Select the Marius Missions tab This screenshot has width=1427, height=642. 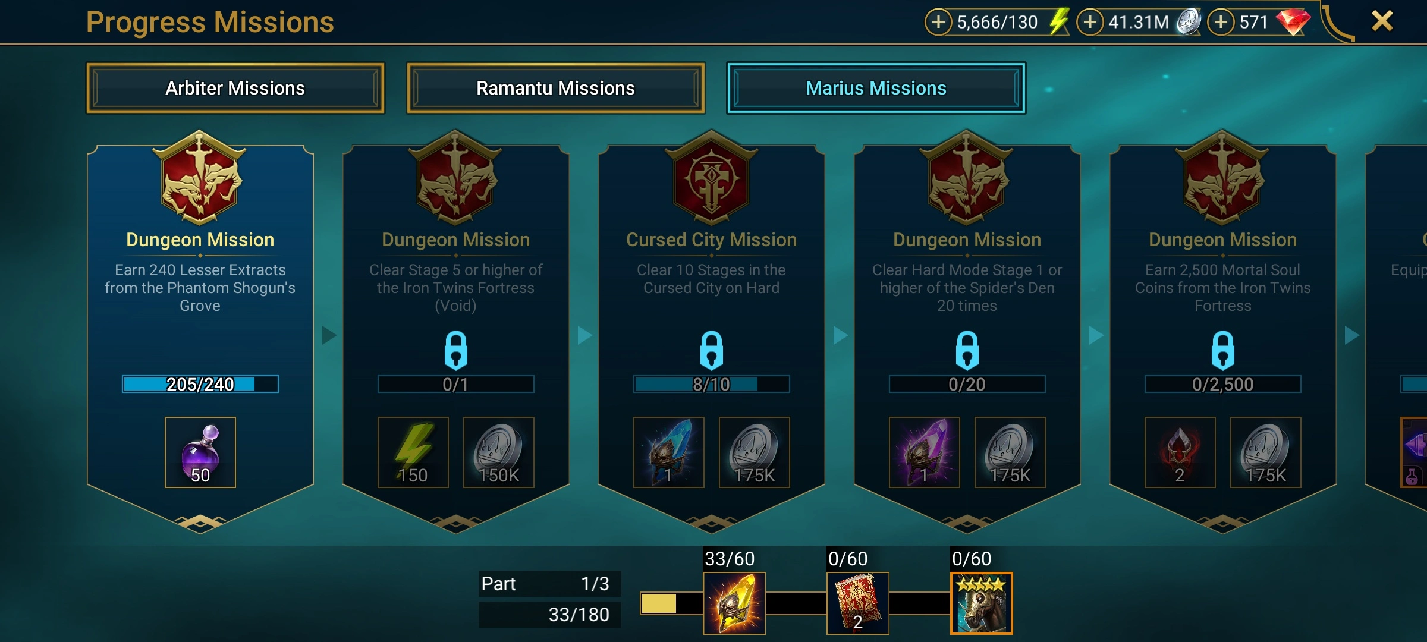tap(876, 88)
